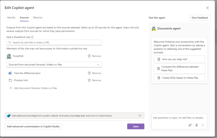Screen dimensions: 217x138
Task: Dismiss the Copilot Studio knowledge banner
Action: (x=140, y=116)
